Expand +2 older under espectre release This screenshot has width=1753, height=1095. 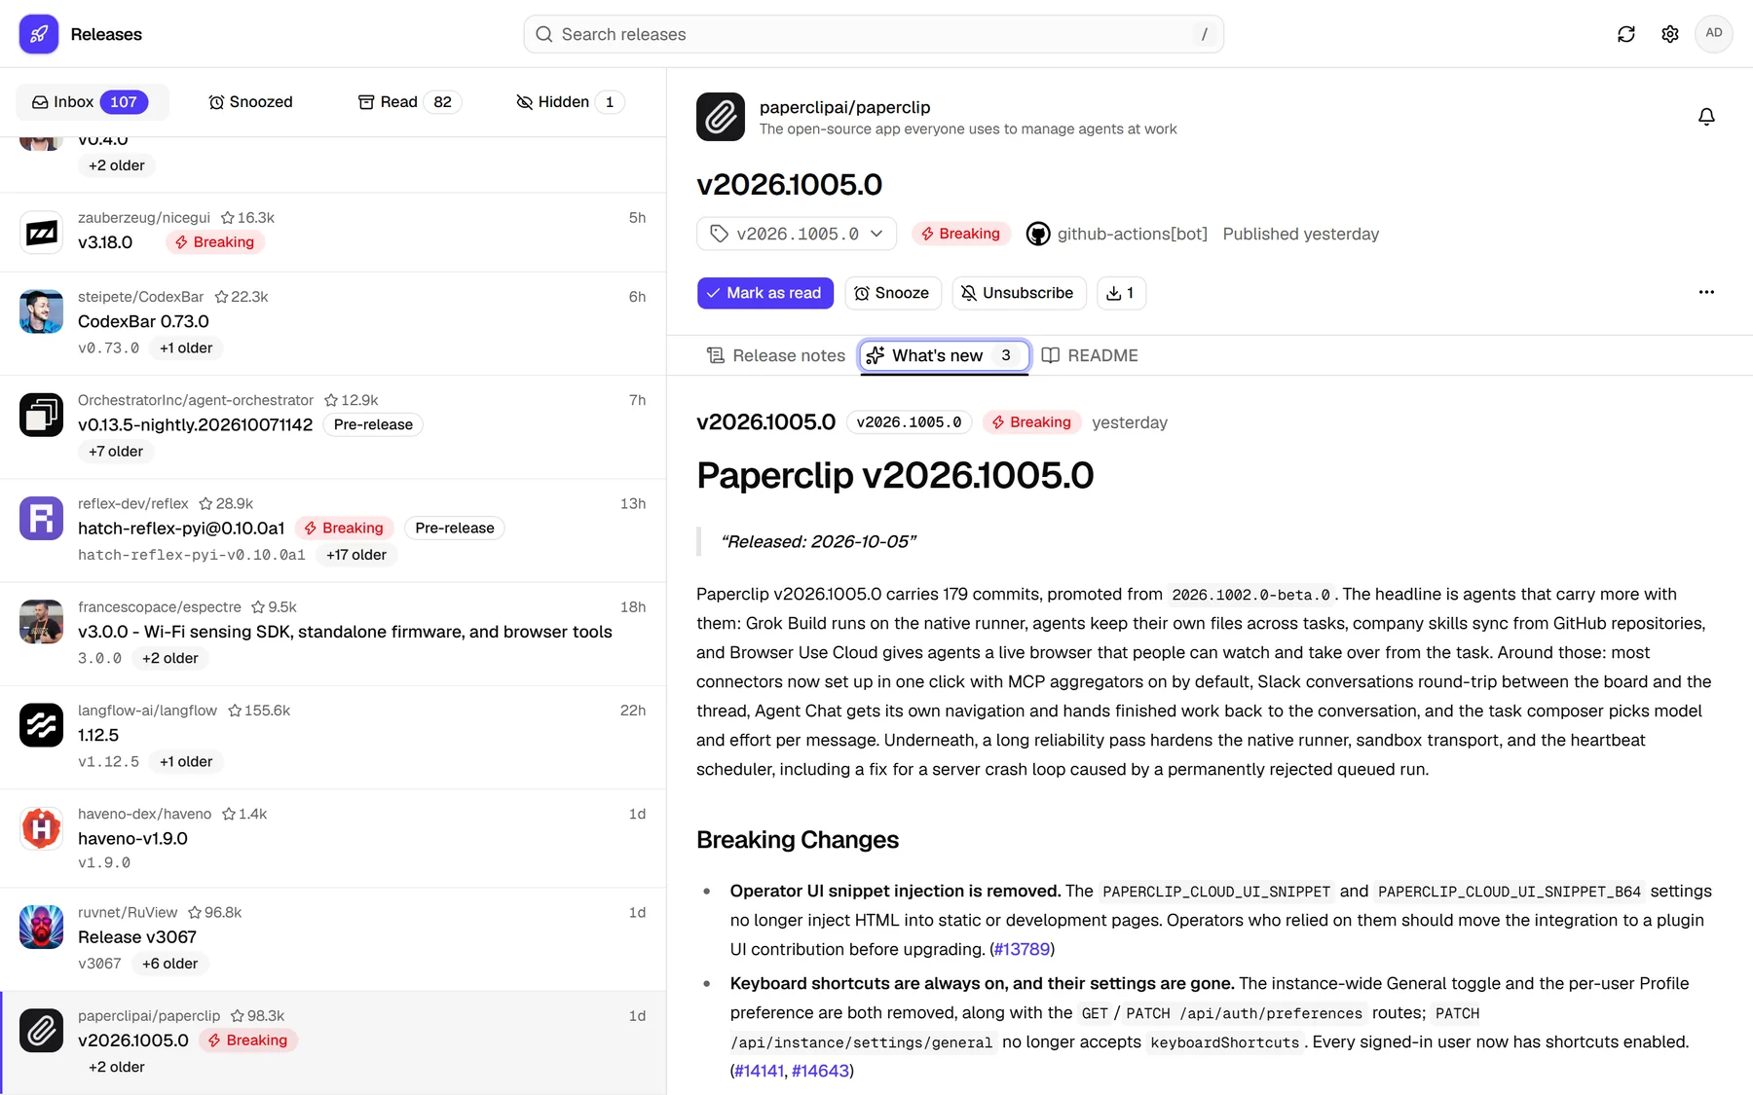coord(170,658)
